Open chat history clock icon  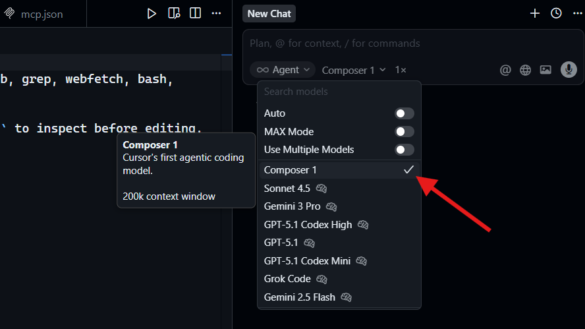(x=556, y=13)
